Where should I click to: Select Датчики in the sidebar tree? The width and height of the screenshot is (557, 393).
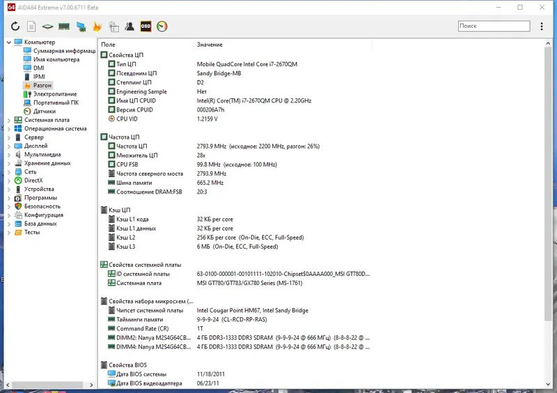coord(45,111)
